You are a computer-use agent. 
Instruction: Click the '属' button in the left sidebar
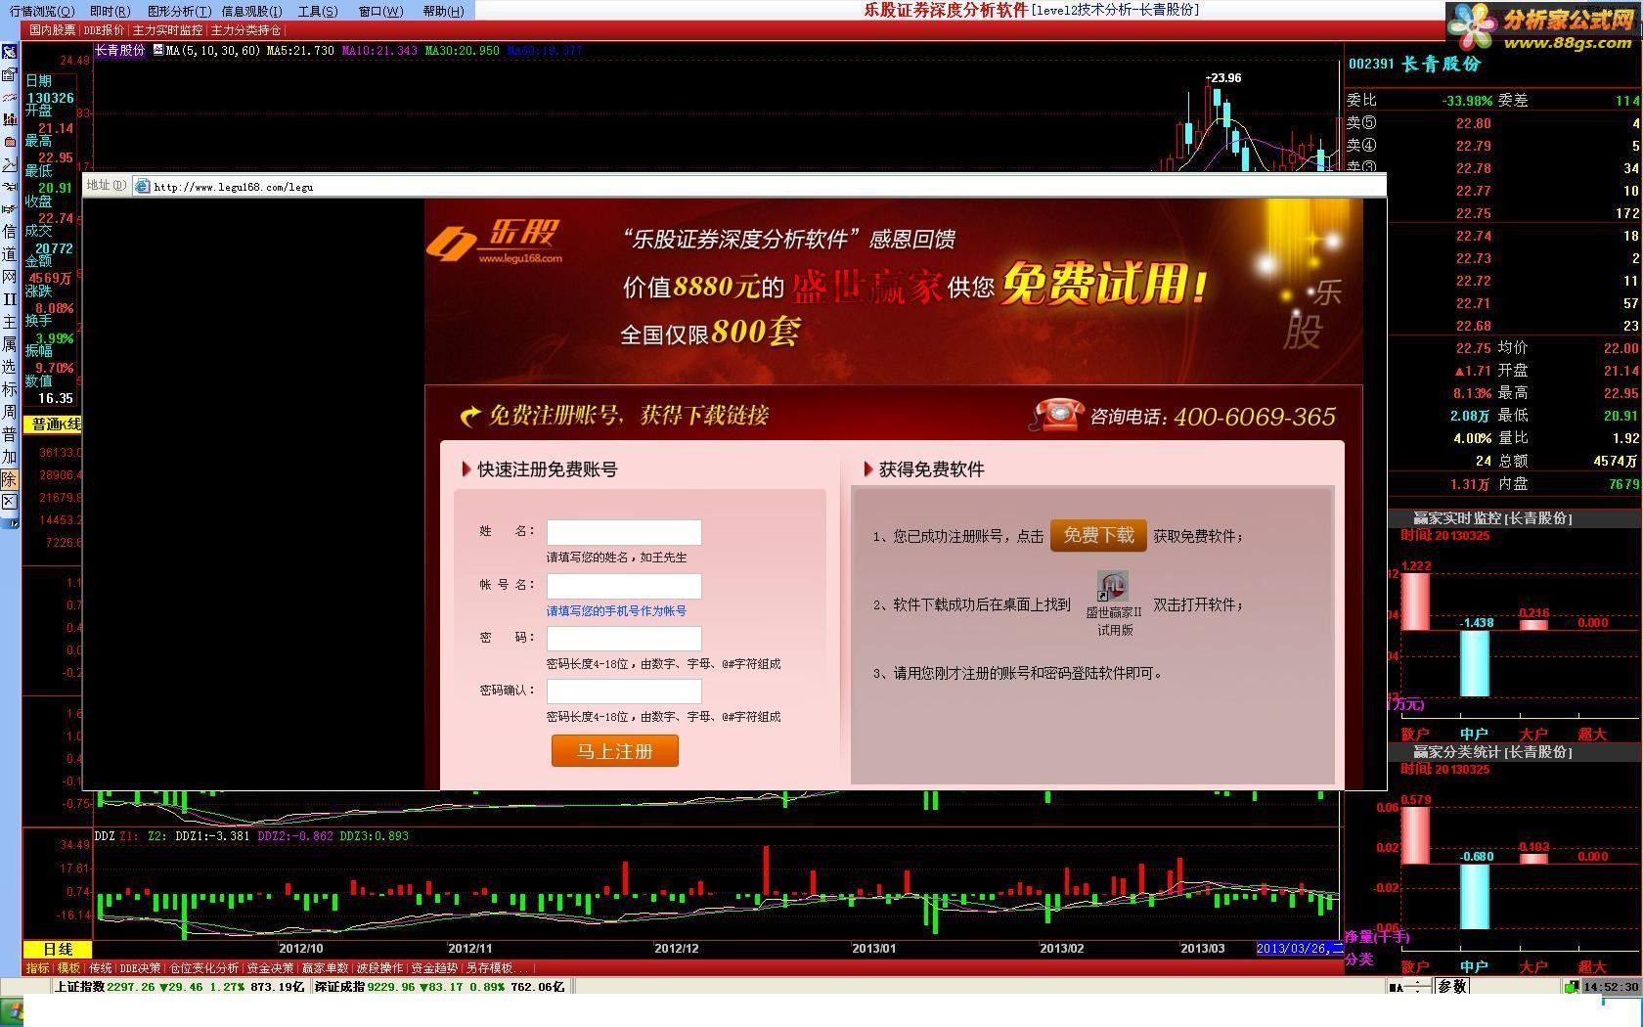[9, 344]
